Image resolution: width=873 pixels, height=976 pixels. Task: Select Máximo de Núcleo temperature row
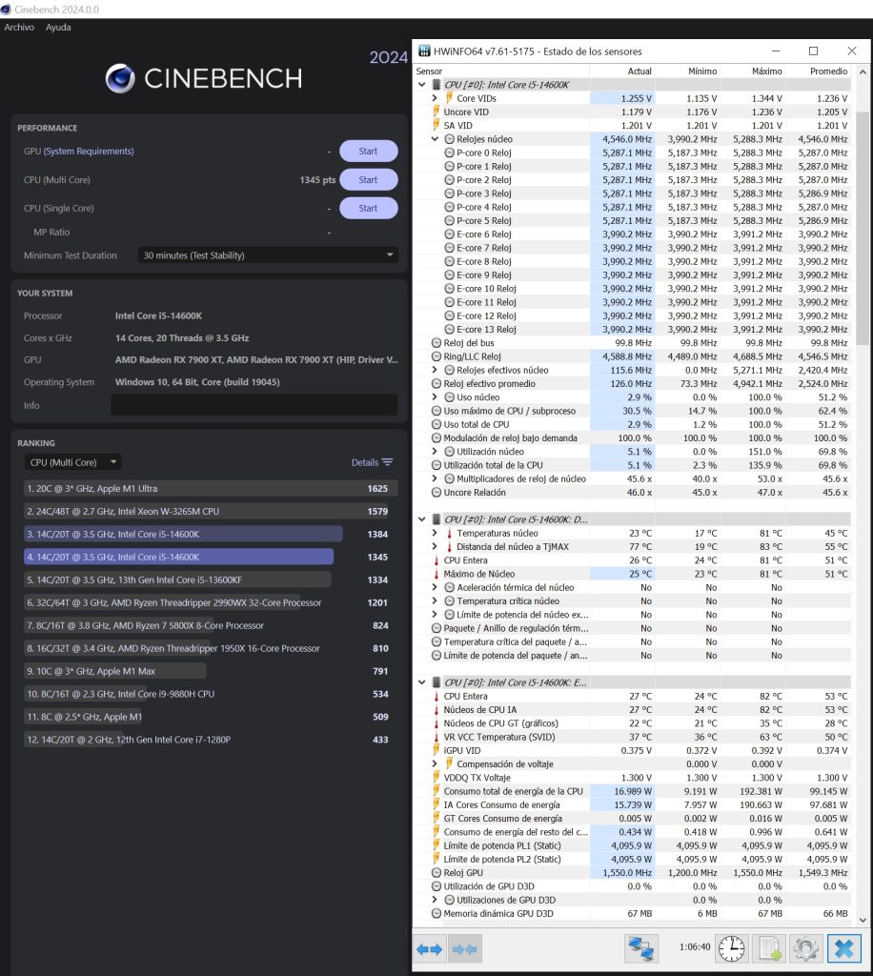[632, 574]
